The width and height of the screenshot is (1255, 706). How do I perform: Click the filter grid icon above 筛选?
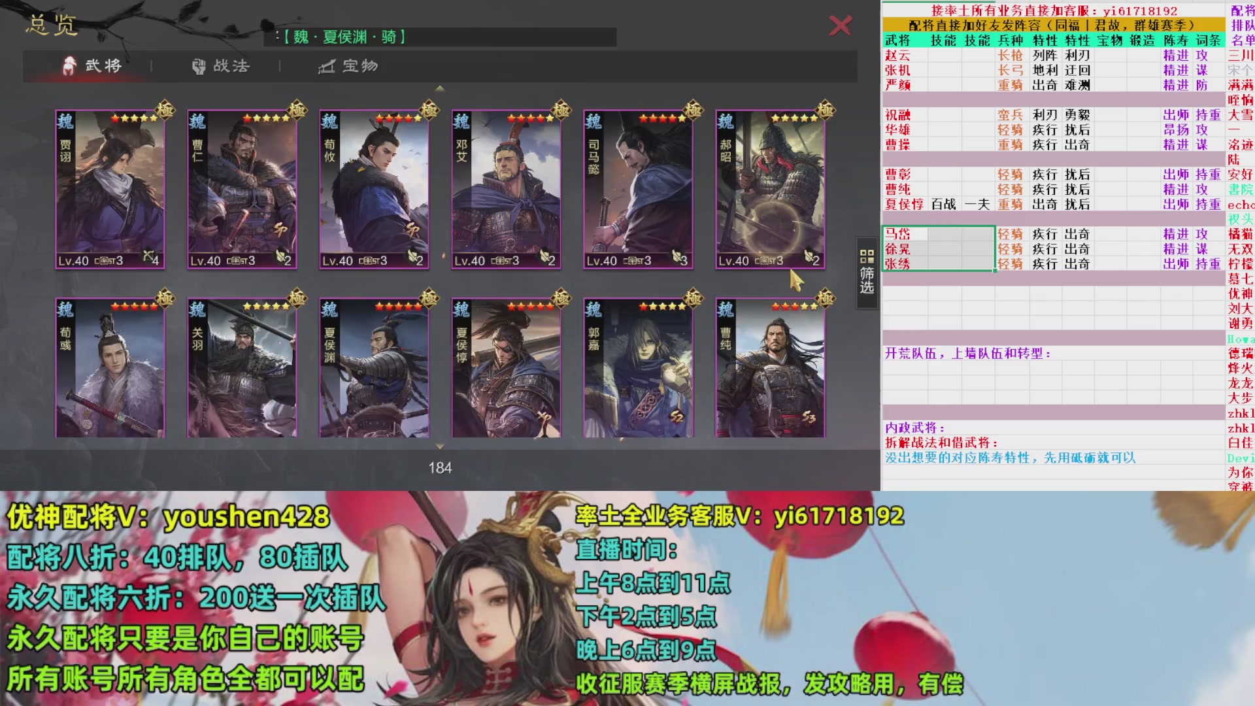(x=867, y=256)
